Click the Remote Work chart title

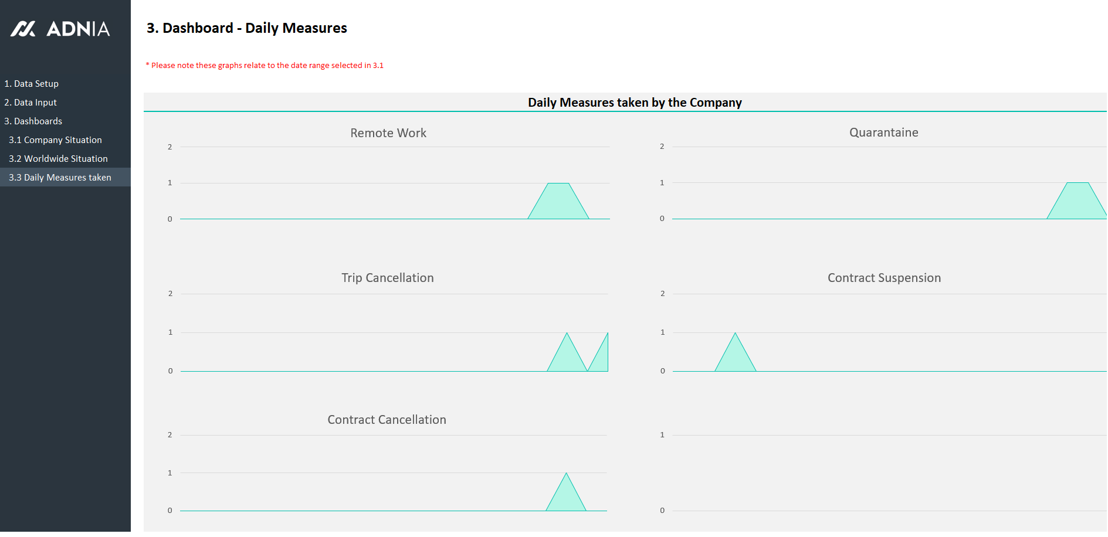388,133
